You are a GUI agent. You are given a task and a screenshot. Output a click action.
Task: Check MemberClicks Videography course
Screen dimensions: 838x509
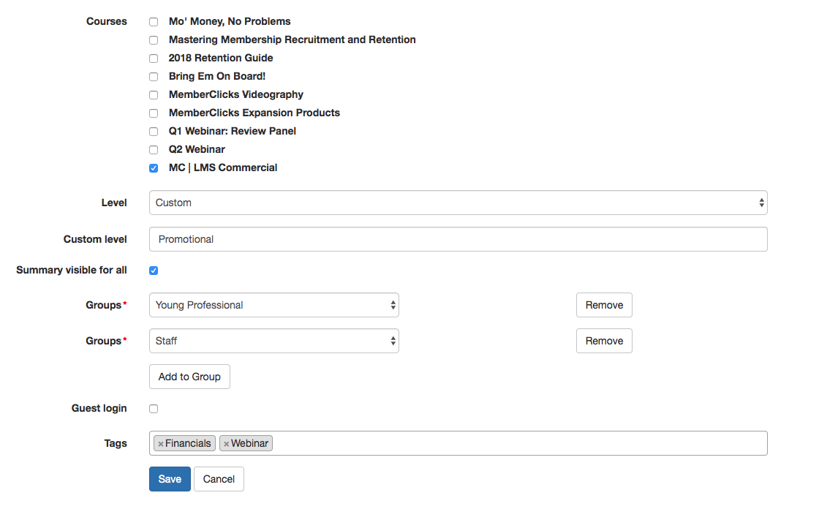[154, 95]
